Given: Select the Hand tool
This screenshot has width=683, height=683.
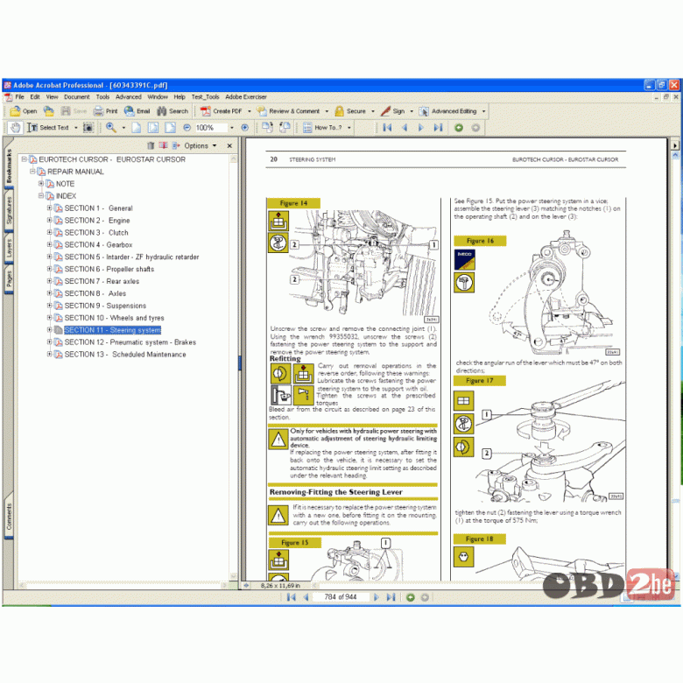Looking at the screenshot, I should tap(15, 128).
